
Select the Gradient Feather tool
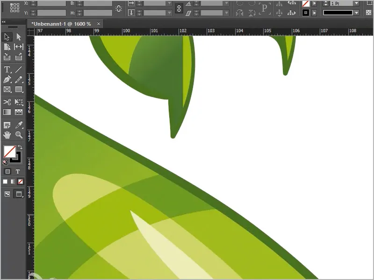click(19, 112)
